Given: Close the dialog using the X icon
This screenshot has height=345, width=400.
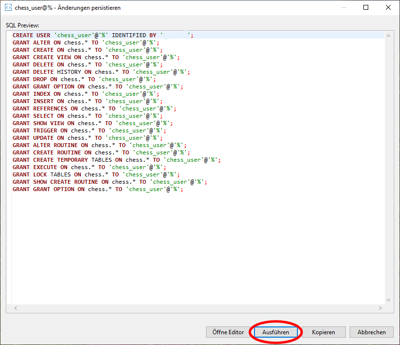Looking at the screenshot, I should [x=389, y=8].
